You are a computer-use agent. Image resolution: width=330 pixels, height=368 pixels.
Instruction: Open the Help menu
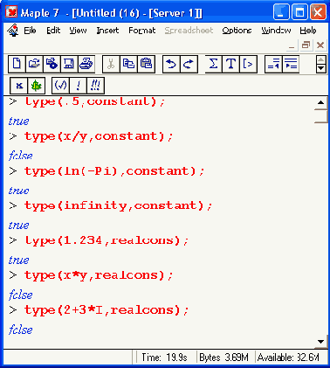pos(308,31)
